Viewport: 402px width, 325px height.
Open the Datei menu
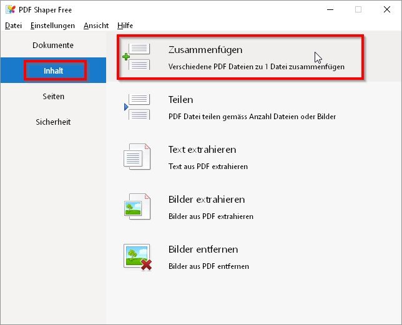coord(13,26)
